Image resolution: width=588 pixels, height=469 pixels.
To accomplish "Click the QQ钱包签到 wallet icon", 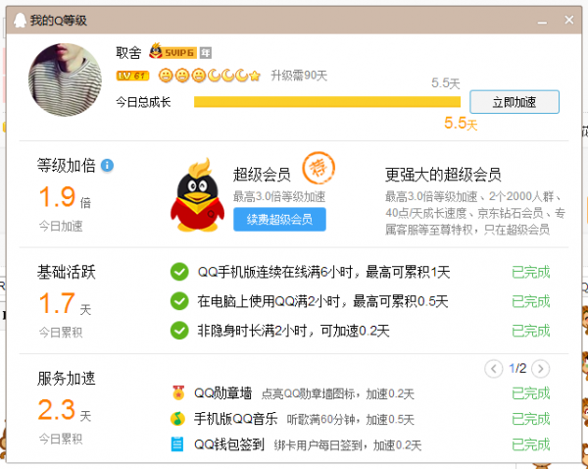I will click(177, 444).
